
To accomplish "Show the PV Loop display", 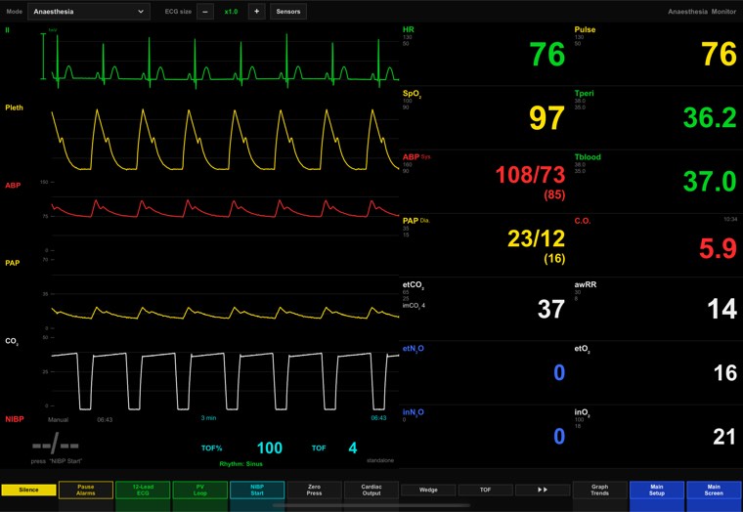I will [200, 490].
